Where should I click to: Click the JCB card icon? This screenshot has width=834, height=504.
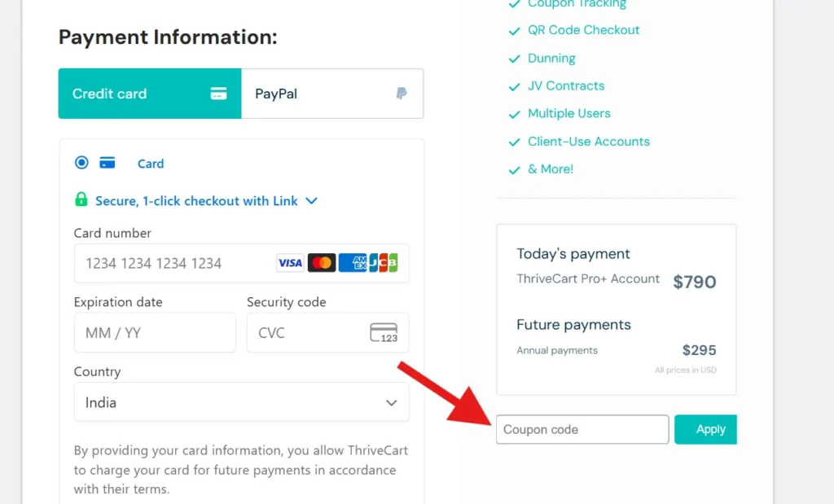(383, 262)
